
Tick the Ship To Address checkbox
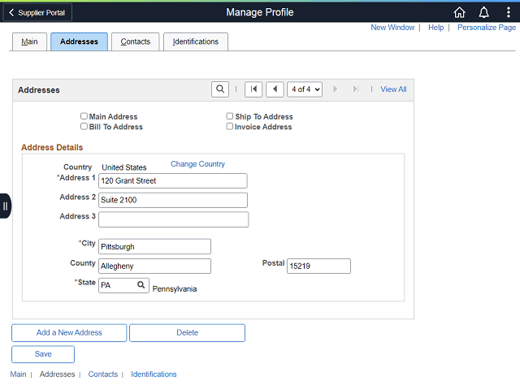point(229,116)
